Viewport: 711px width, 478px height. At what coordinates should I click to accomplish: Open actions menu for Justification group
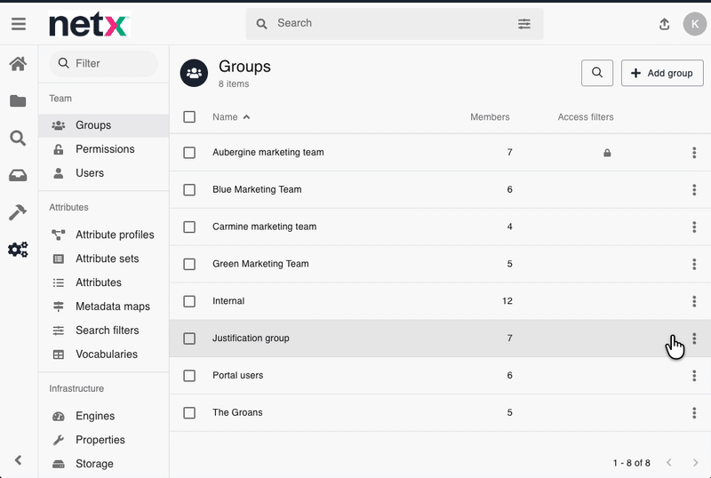click(694, 339)
